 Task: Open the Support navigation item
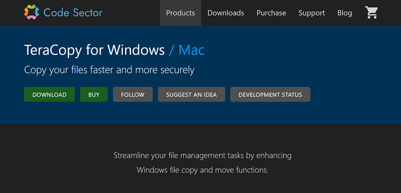312,13
